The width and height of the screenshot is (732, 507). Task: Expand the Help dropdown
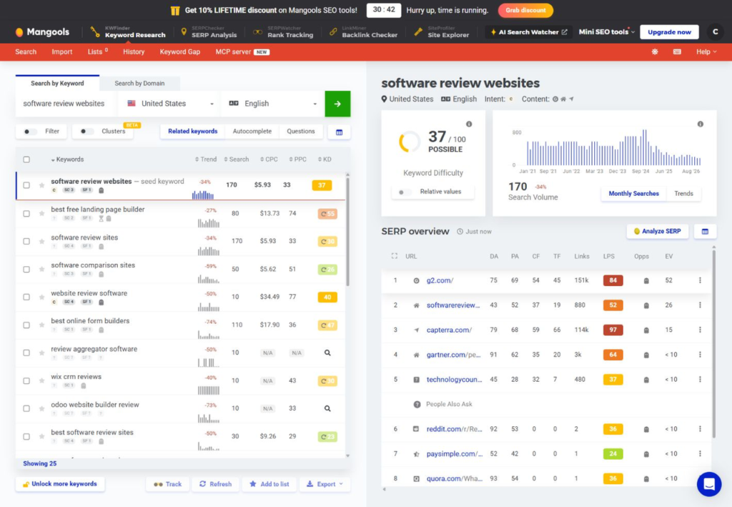point(706,51)
